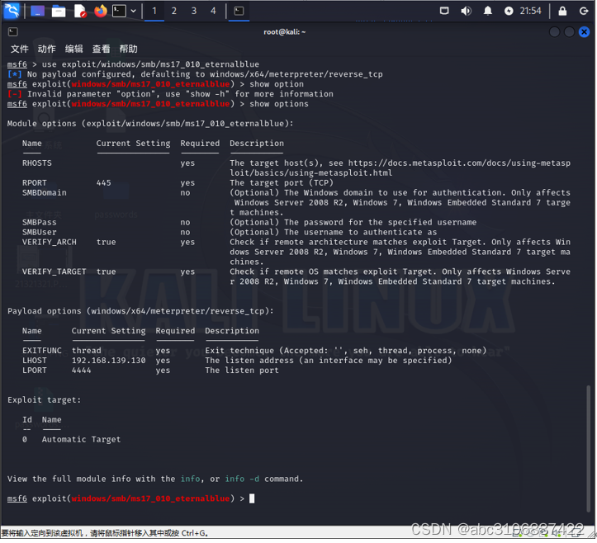Expand the terminal launcher dropdown arrow
597x543 pixels.
point(133,11)
